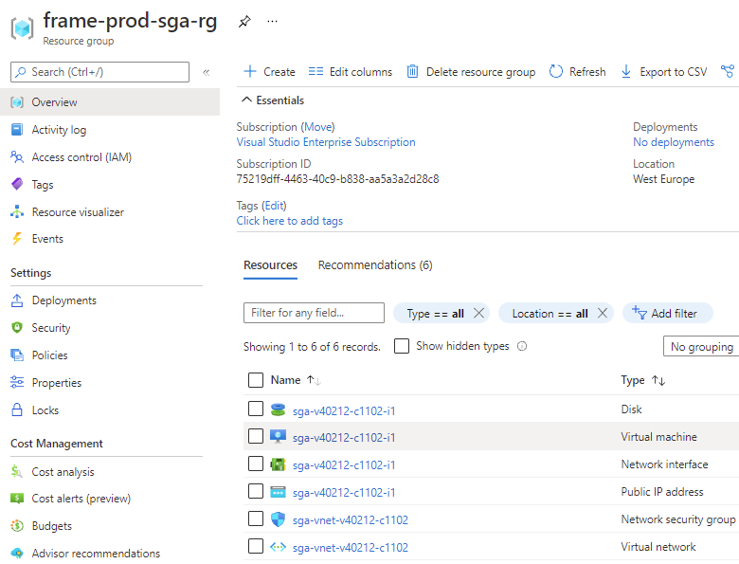Enable Show hidden types checkbox
739x564 pixels.
tap(402, 347)
